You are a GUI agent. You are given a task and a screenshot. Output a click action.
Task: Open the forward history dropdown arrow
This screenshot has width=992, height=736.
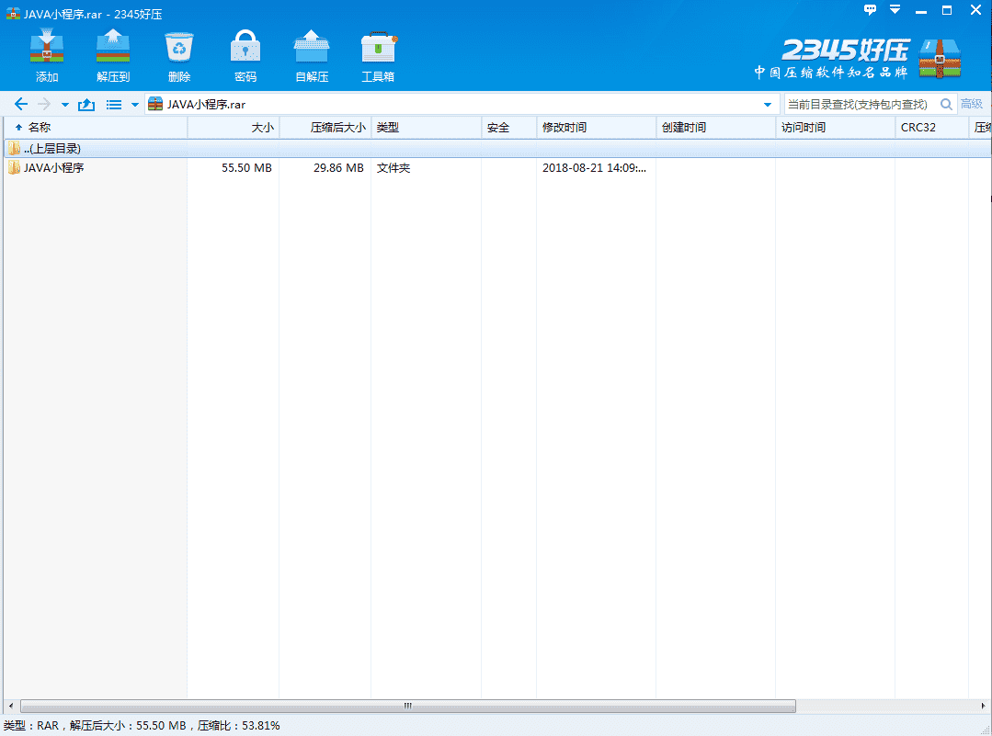[63, 104]
